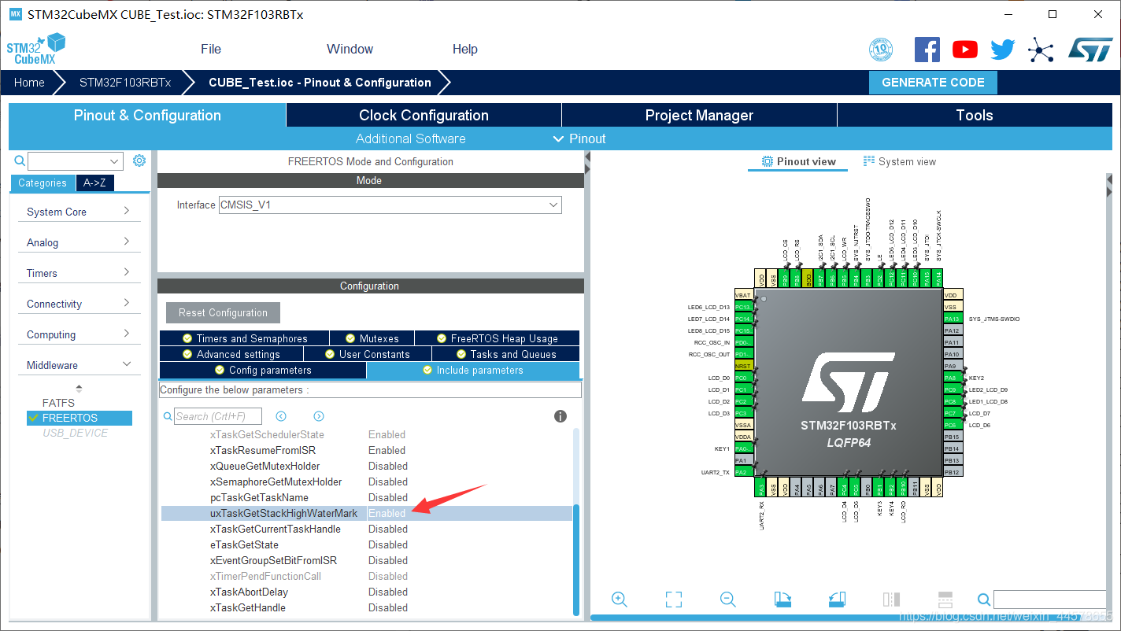Open the Tools tab
Viewport: 1121px width, 631px height.
click(975, 115)
